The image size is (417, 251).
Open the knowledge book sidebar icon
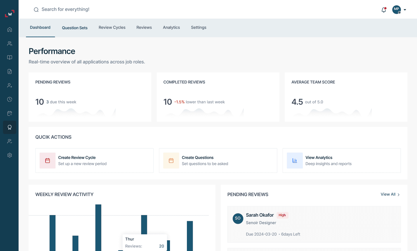(9, 57)
